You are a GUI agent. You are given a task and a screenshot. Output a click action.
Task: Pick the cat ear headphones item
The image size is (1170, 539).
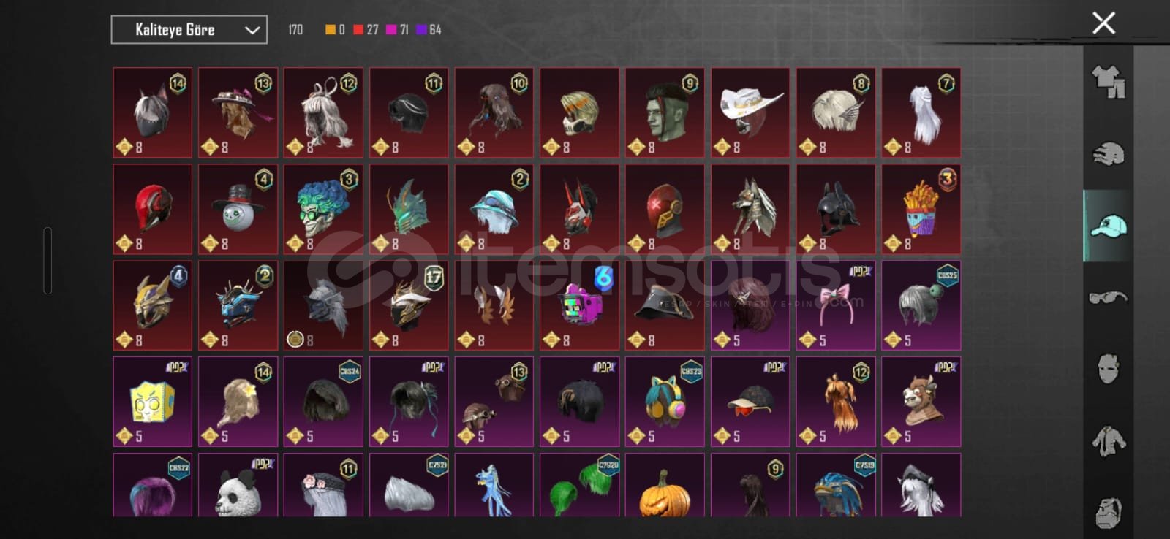point(665,402)
